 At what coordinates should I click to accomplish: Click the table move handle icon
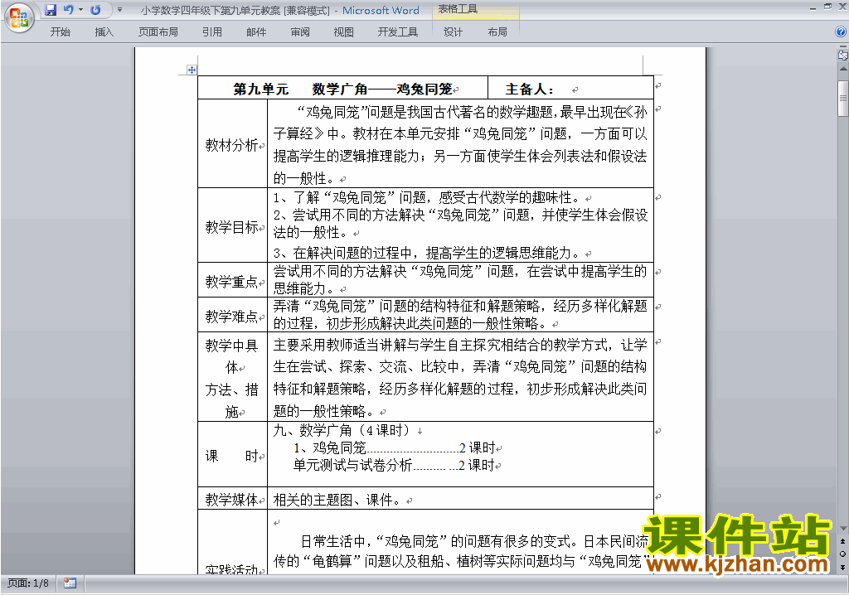pyautogui.click(x=192, y=70)
